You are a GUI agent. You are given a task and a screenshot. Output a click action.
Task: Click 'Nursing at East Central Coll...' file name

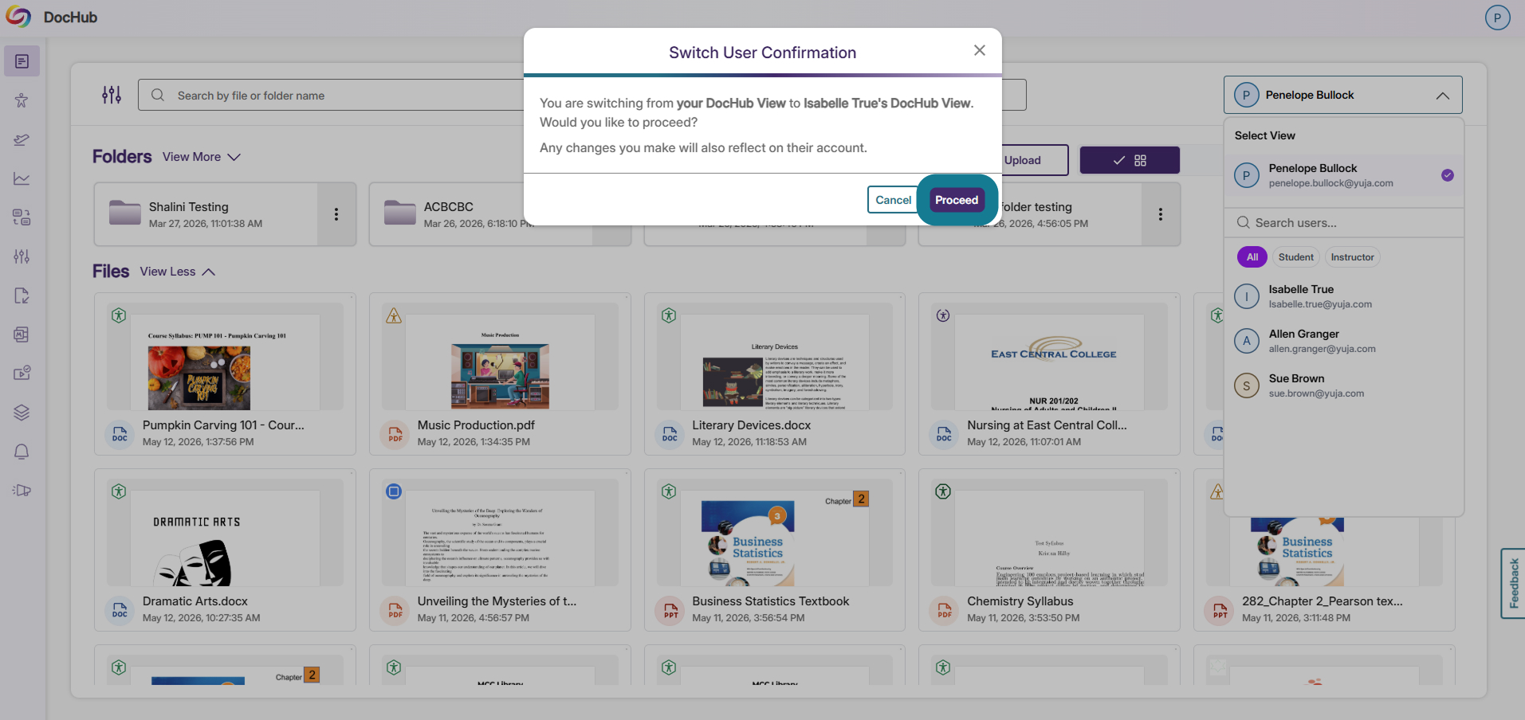pyautogui.click(x=1047, y=425)
